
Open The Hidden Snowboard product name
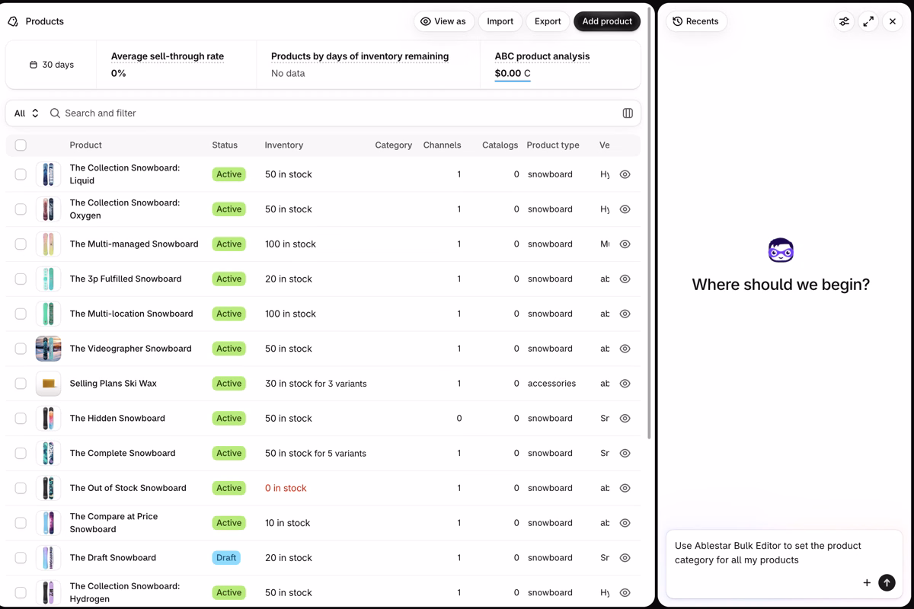[x=117, y=419]
